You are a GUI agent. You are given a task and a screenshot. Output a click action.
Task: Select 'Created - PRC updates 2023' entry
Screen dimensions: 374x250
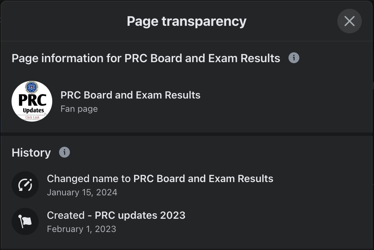coord(116,215)
